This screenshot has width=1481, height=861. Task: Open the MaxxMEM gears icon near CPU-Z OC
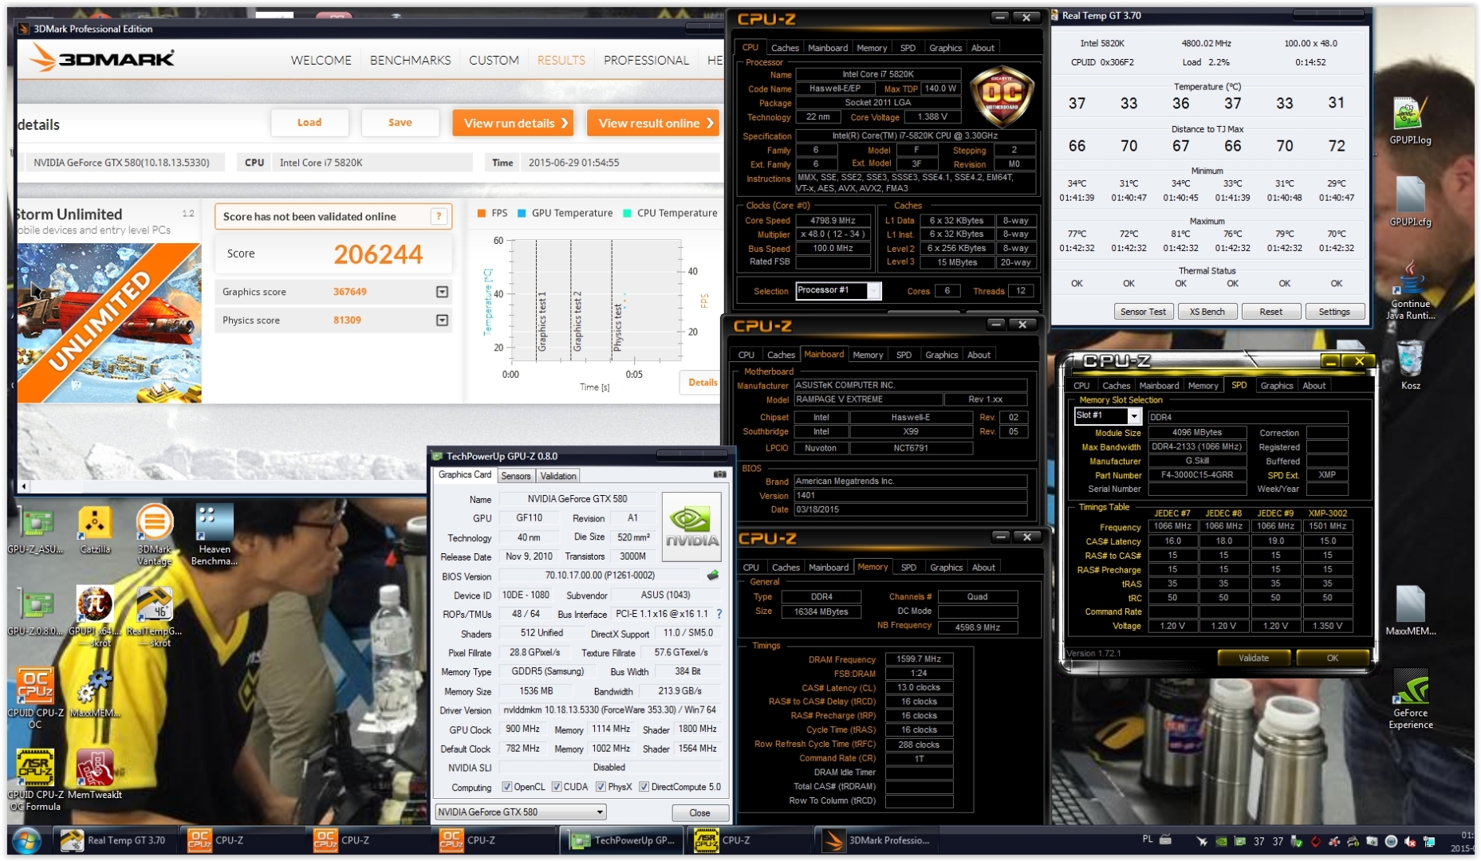[x=95, y=694]
